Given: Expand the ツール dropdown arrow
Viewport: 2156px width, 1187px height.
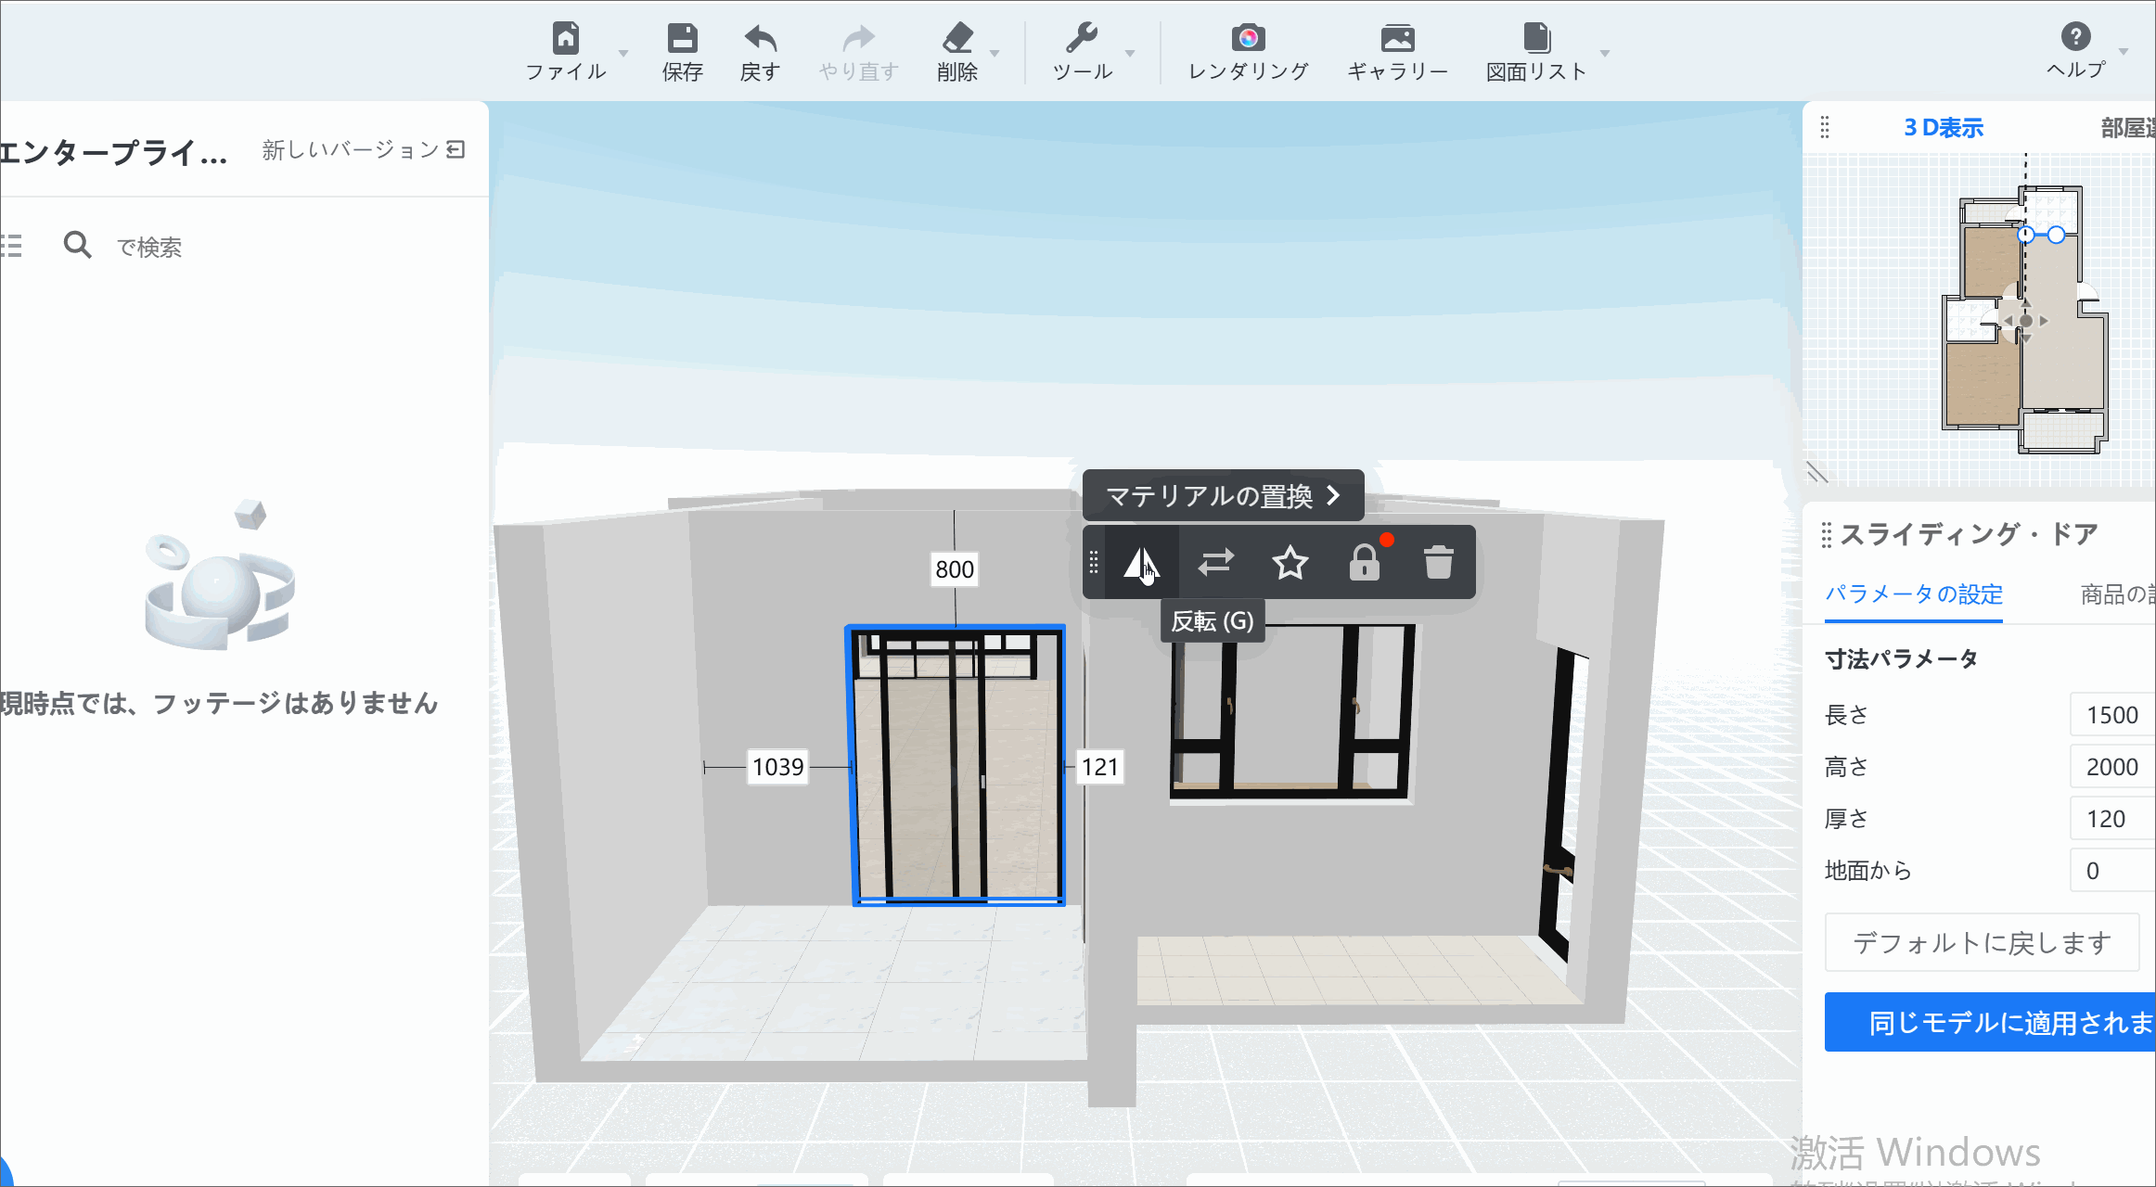Looking at the screenshot, I should pos(1130,53).
